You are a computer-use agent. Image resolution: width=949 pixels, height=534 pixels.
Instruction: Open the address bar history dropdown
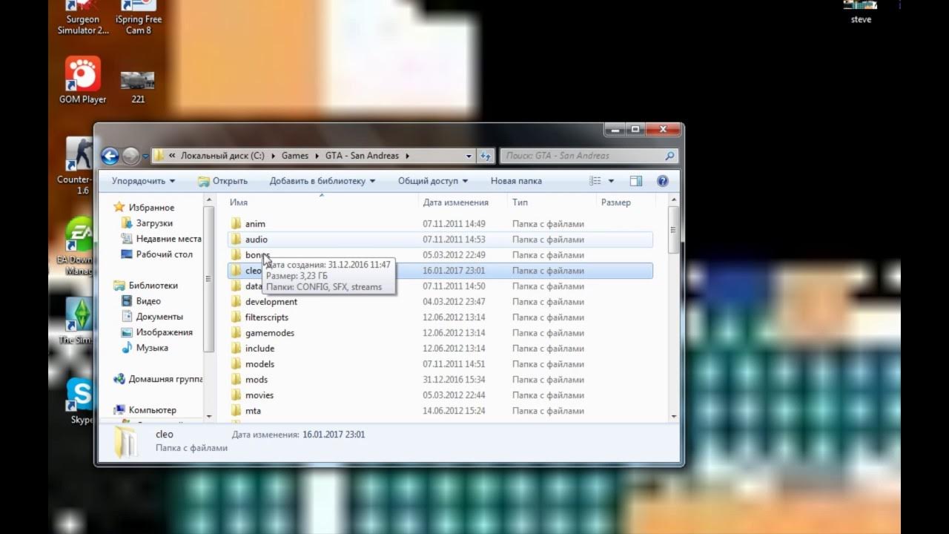tap(469, 156)
